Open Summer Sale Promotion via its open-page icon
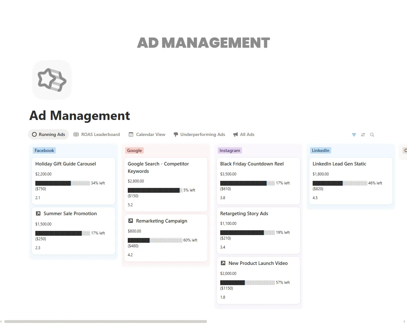 point(38,213)
